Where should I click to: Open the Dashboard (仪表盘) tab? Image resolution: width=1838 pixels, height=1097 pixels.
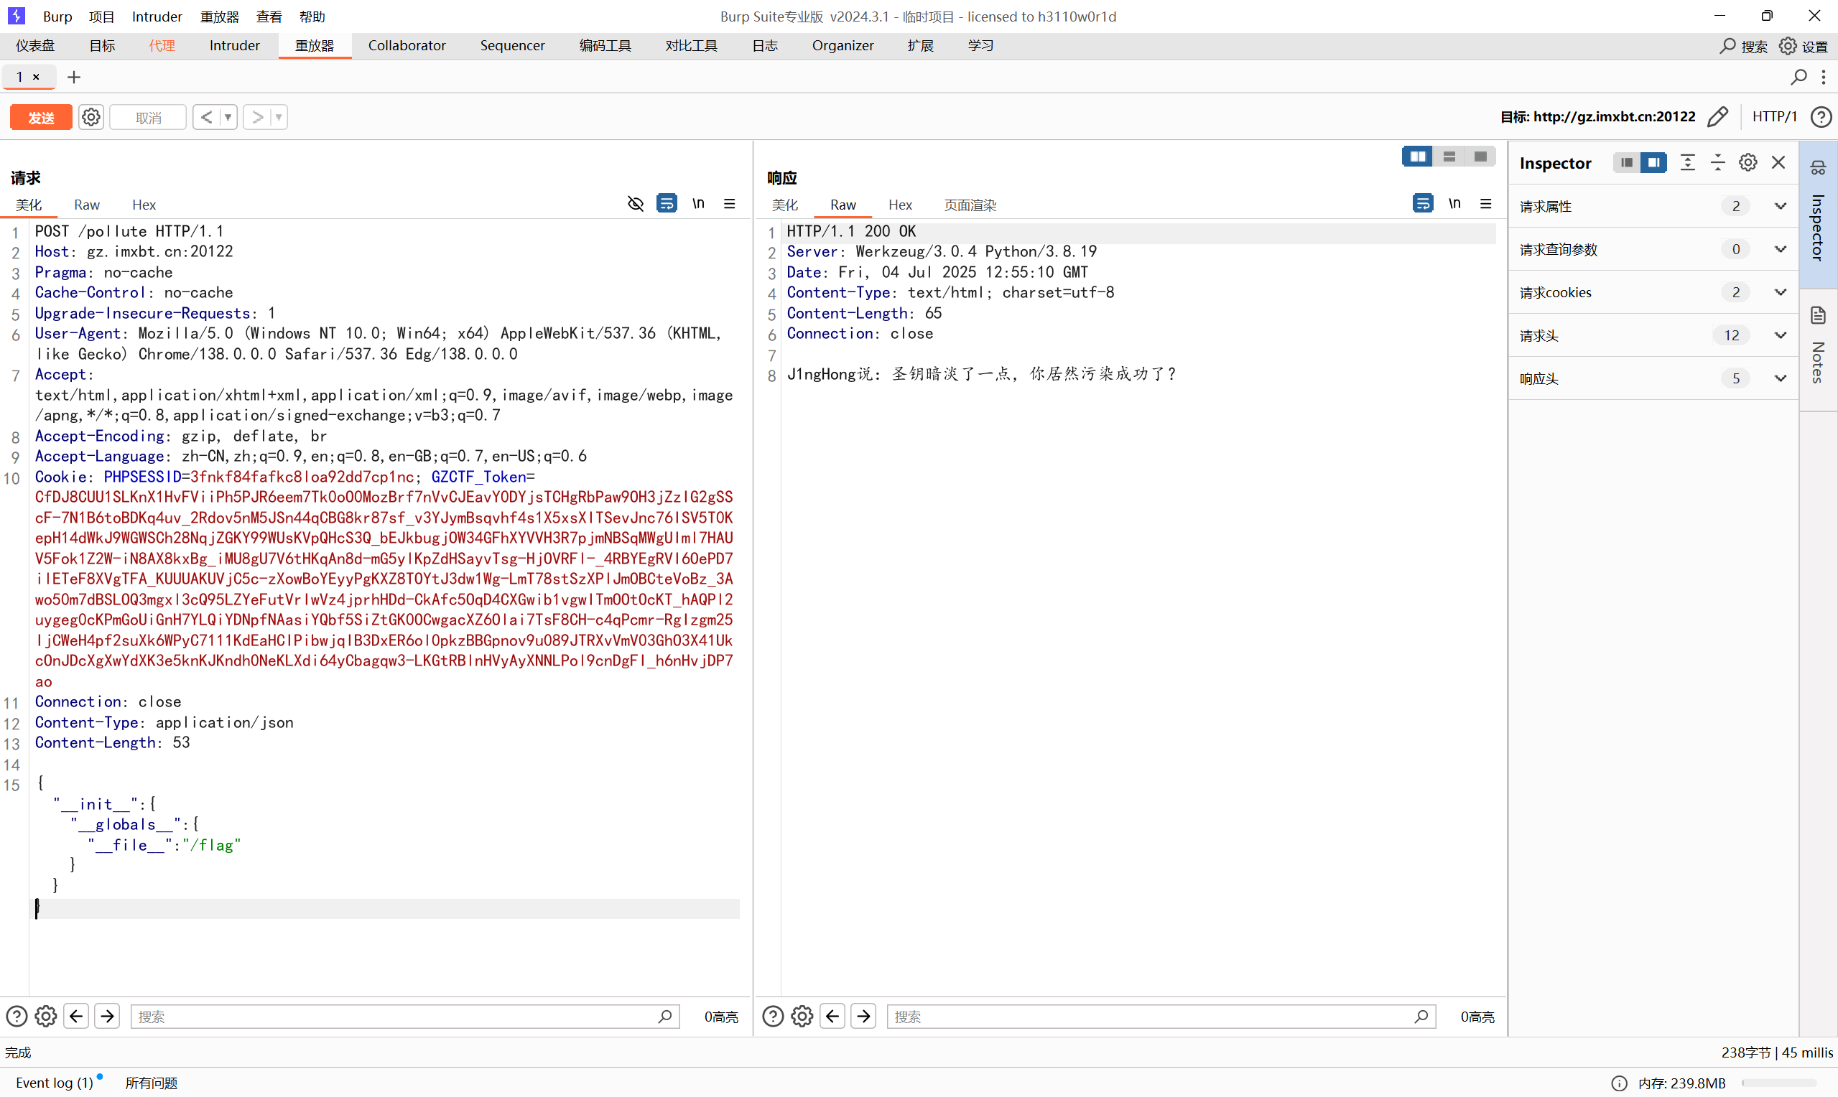pyautogui.click(x=35, y=46)
